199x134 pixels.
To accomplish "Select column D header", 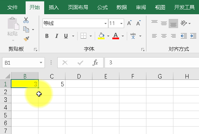I will (x=79, y=76).
